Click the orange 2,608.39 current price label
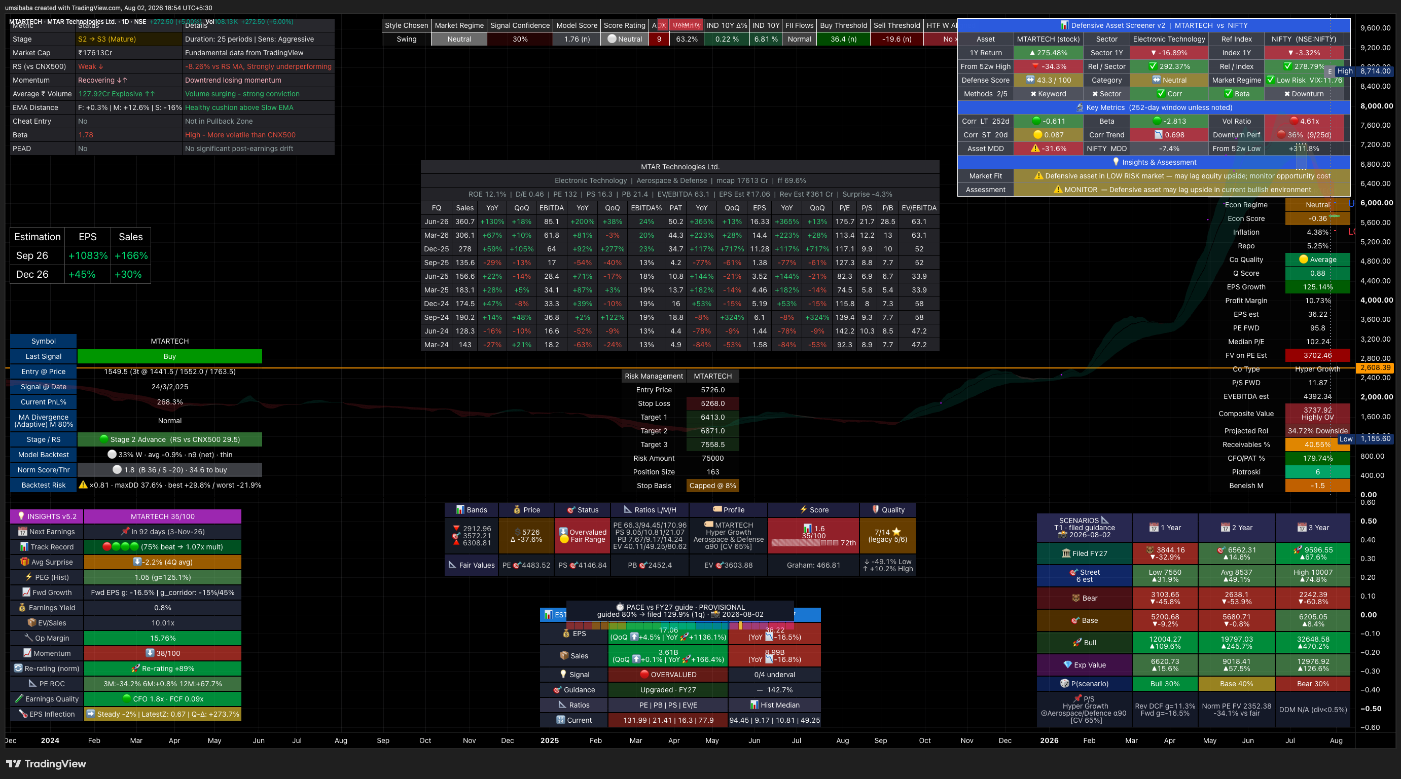Screen dimensions: 1401x779 (x=1375, y=368)
